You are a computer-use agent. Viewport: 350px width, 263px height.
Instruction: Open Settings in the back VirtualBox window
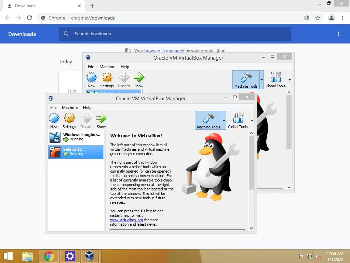(x=107, y=80)
